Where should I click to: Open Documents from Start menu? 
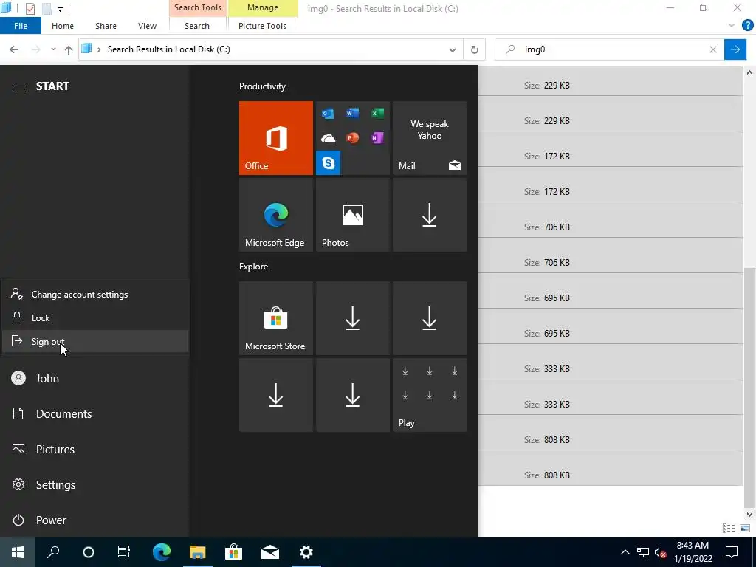click(94, 413)
